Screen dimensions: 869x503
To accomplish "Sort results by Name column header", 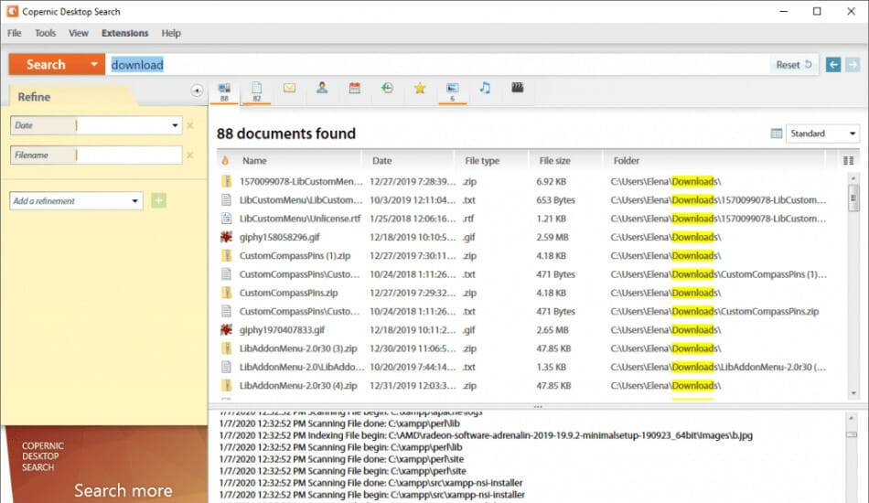I will [x=254, y=161].
